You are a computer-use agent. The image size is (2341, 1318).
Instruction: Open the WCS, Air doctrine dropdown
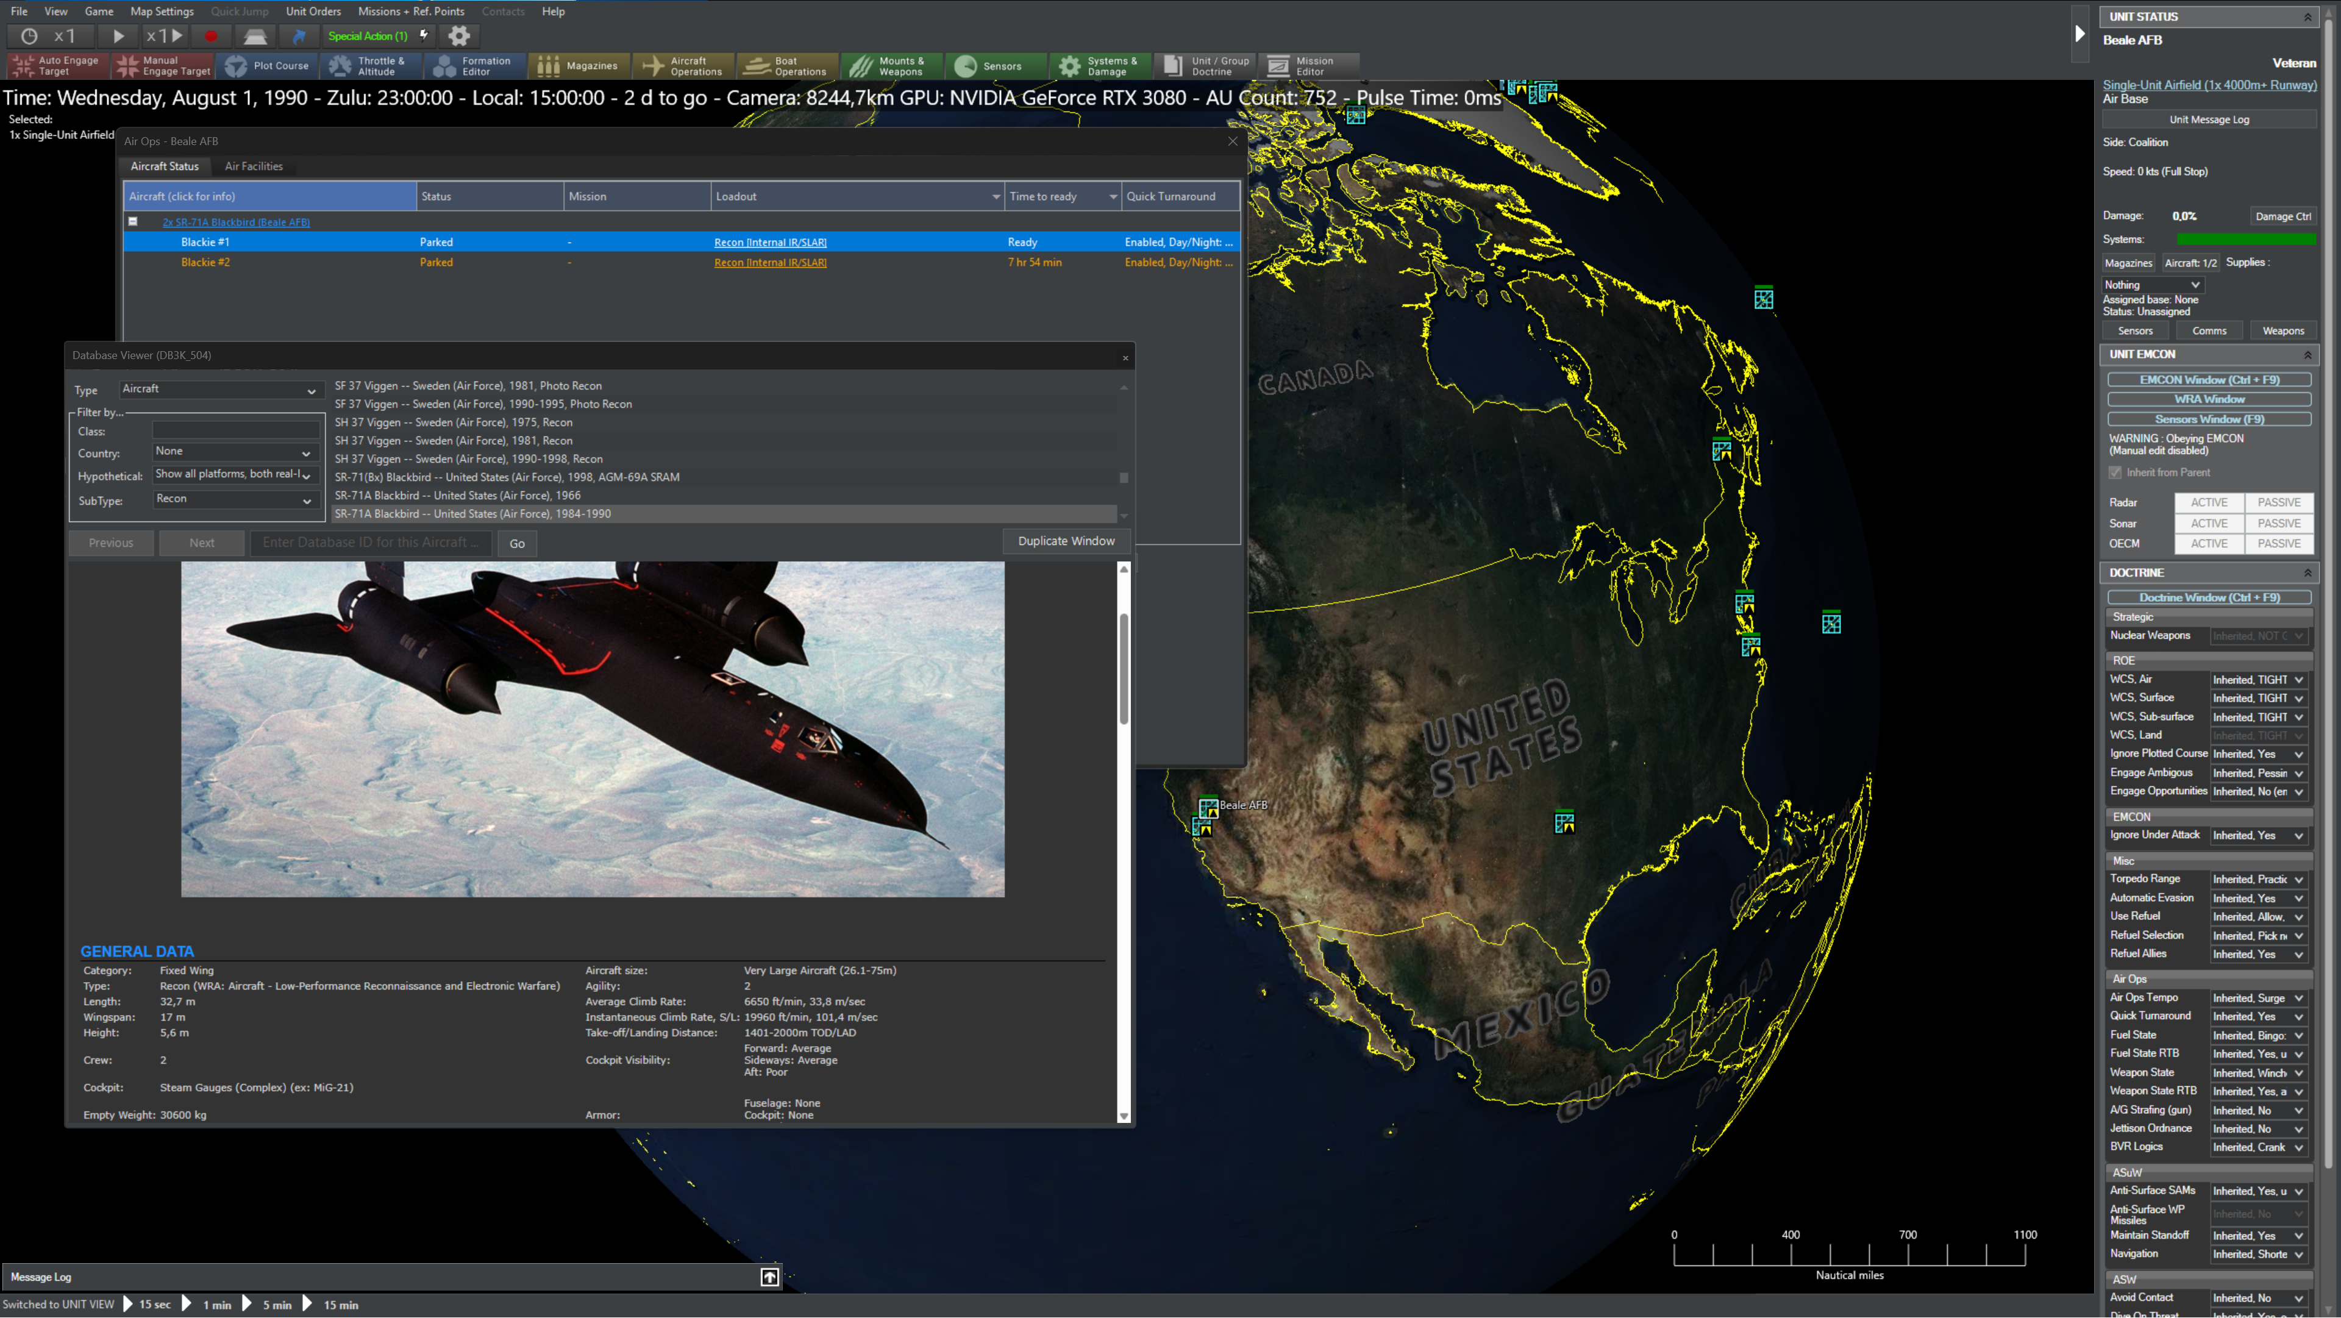coord(2258,680)
